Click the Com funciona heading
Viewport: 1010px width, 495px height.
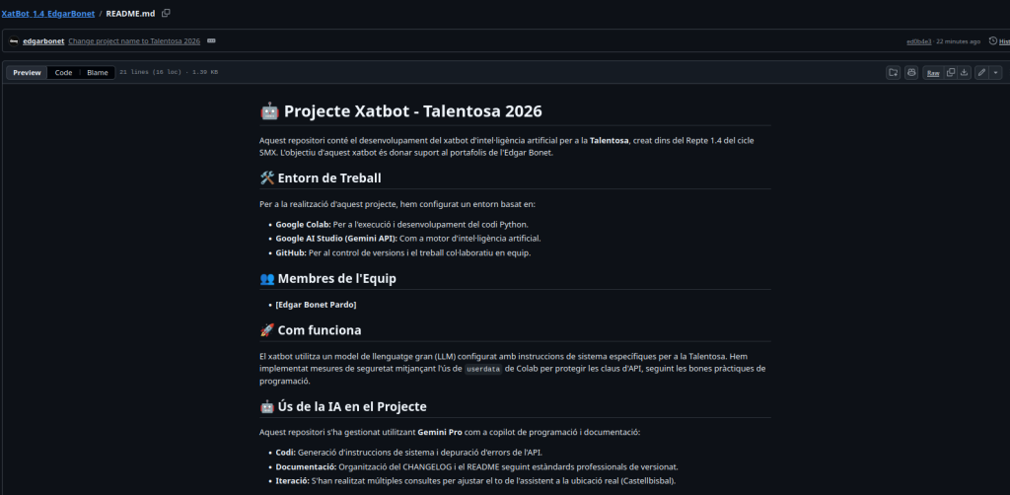[319, 329]
